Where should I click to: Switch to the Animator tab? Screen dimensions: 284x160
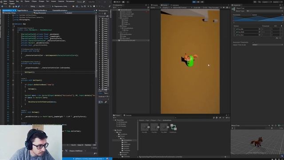coord(174,5)
